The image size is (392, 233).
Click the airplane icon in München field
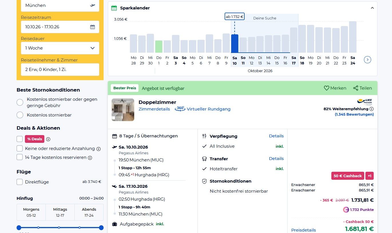(x=92, y=5)
